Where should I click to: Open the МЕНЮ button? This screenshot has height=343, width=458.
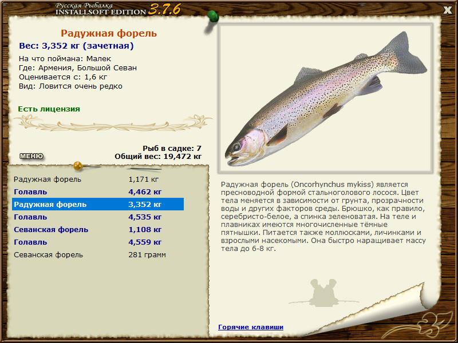[x=31, y=156]
